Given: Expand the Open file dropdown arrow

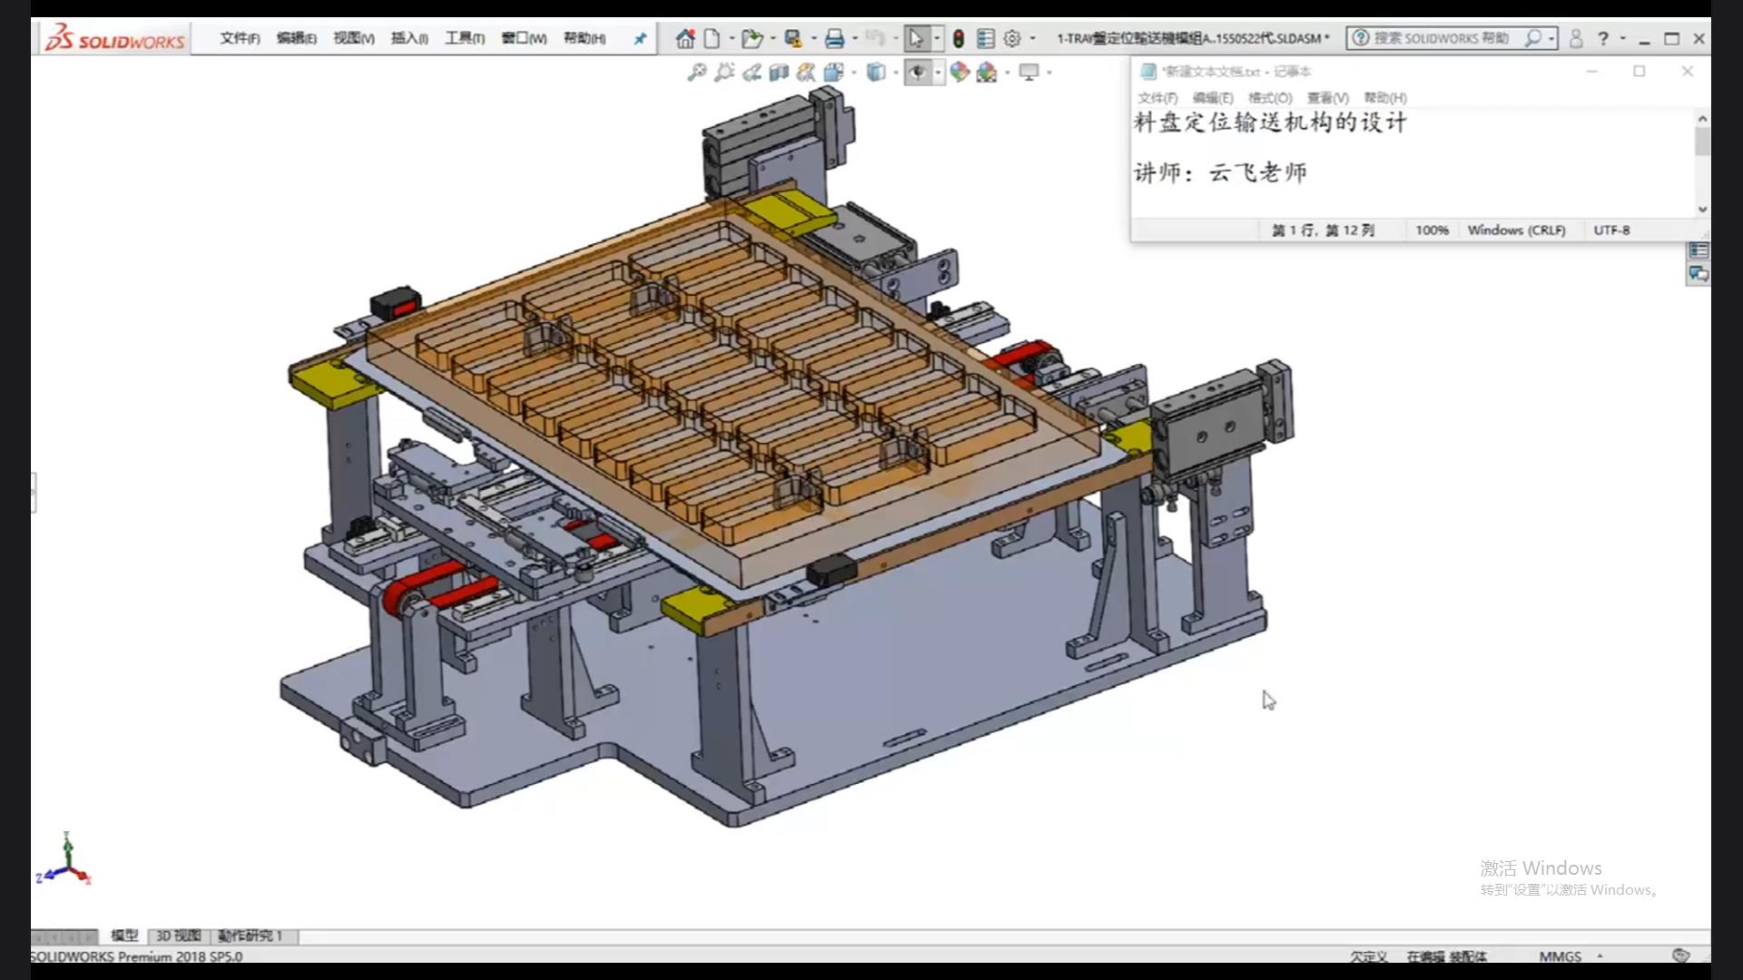Looking at the screenshot, I should click(773, 38).
